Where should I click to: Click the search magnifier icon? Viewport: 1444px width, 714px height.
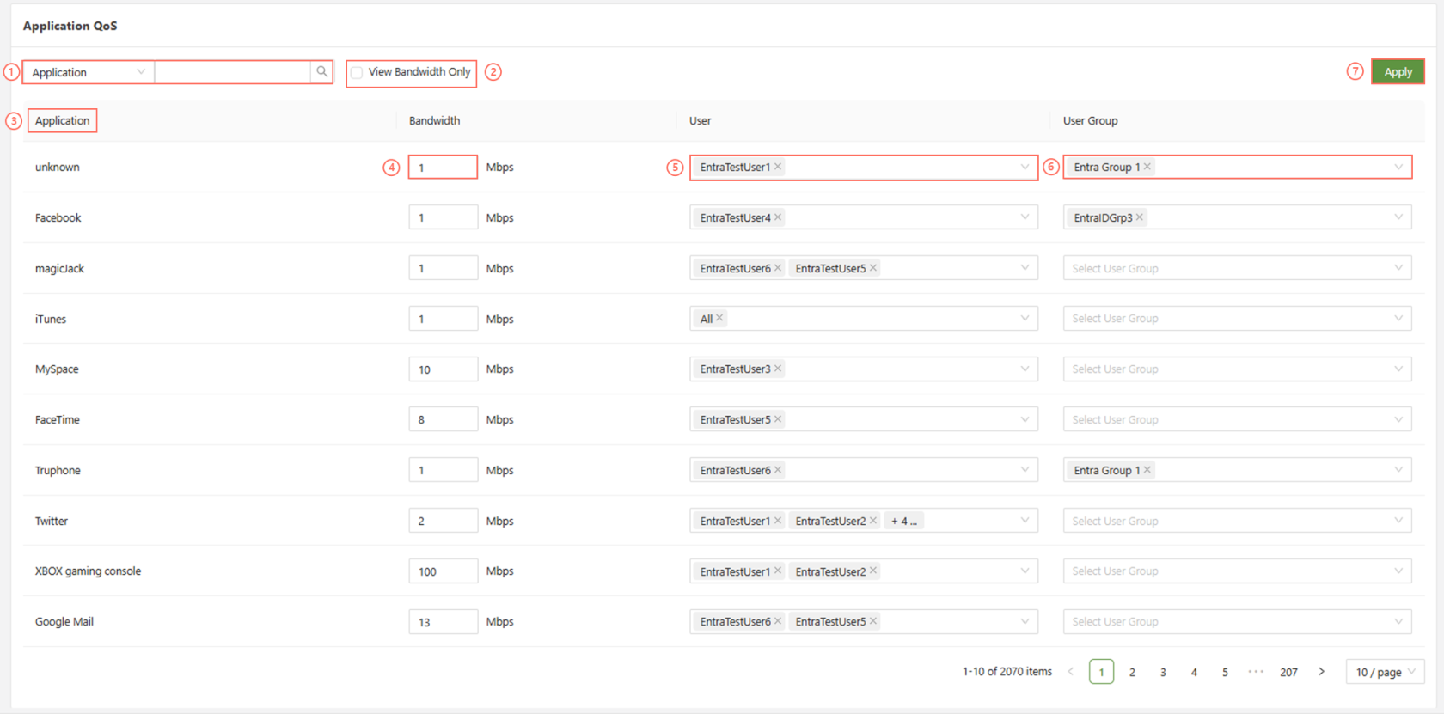pyautogui.click(x=321, y=72)
